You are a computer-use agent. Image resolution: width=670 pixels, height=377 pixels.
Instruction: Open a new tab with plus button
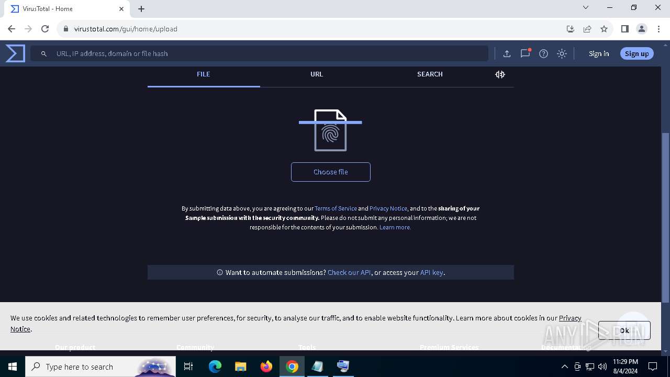(x=141, y=9)
